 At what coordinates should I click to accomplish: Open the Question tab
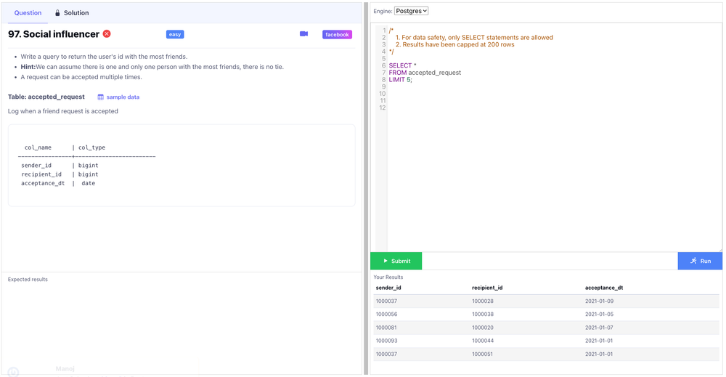[x=28, y=13]
